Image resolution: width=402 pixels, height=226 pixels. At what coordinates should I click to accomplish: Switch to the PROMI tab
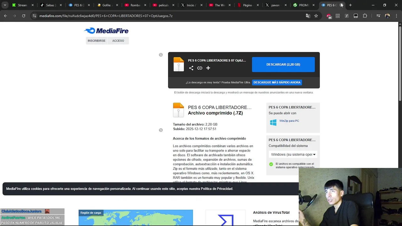pos(304,5)
